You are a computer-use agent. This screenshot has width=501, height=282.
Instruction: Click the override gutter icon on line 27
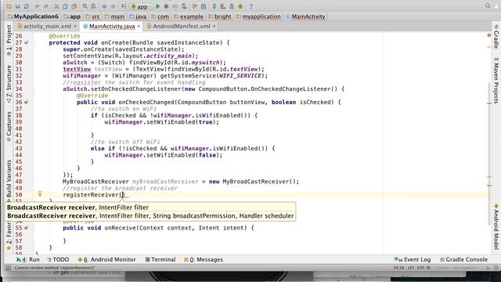tap(27, 42)
